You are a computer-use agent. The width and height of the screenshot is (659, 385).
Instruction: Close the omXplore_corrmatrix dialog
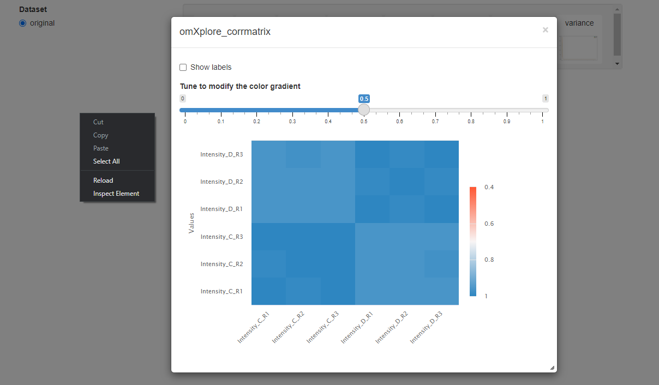[545, 30]
